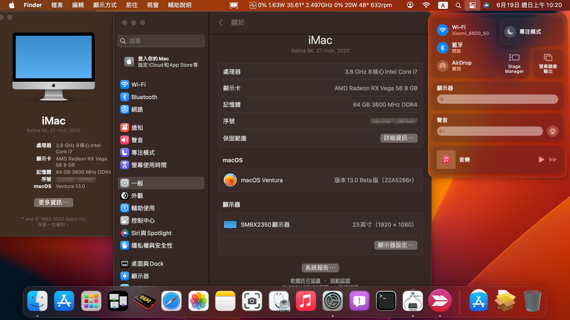Select 控制中心 in the settings sidebar

(161, 221)
